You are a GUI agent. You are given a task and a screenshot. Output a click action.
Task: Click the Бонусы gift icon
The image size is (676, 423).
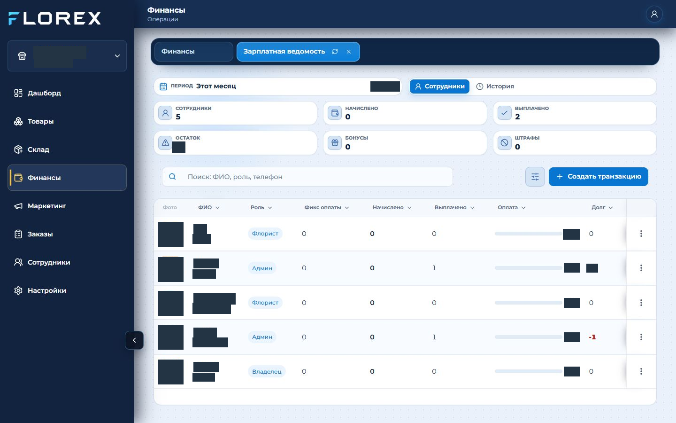coord(335,142)
